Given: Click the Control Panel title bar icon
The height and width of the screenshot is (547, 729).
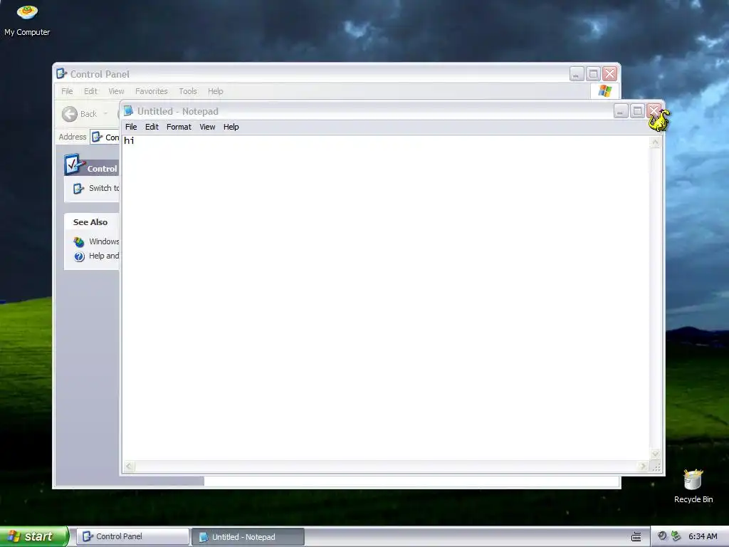Looking at the screenshot, I should 61,73.
